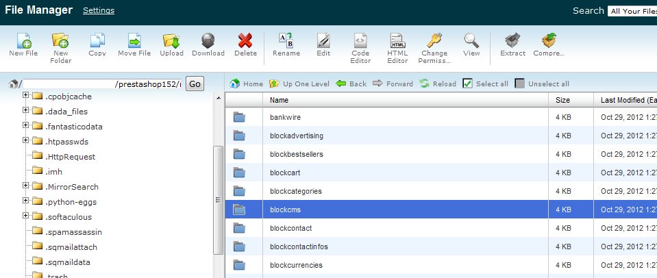
Task: Click the Extract archive icon
Action: (512, 41)
